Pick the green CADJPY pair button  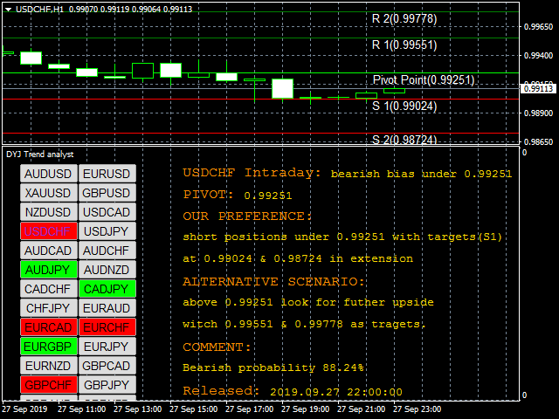coord(107,289)
